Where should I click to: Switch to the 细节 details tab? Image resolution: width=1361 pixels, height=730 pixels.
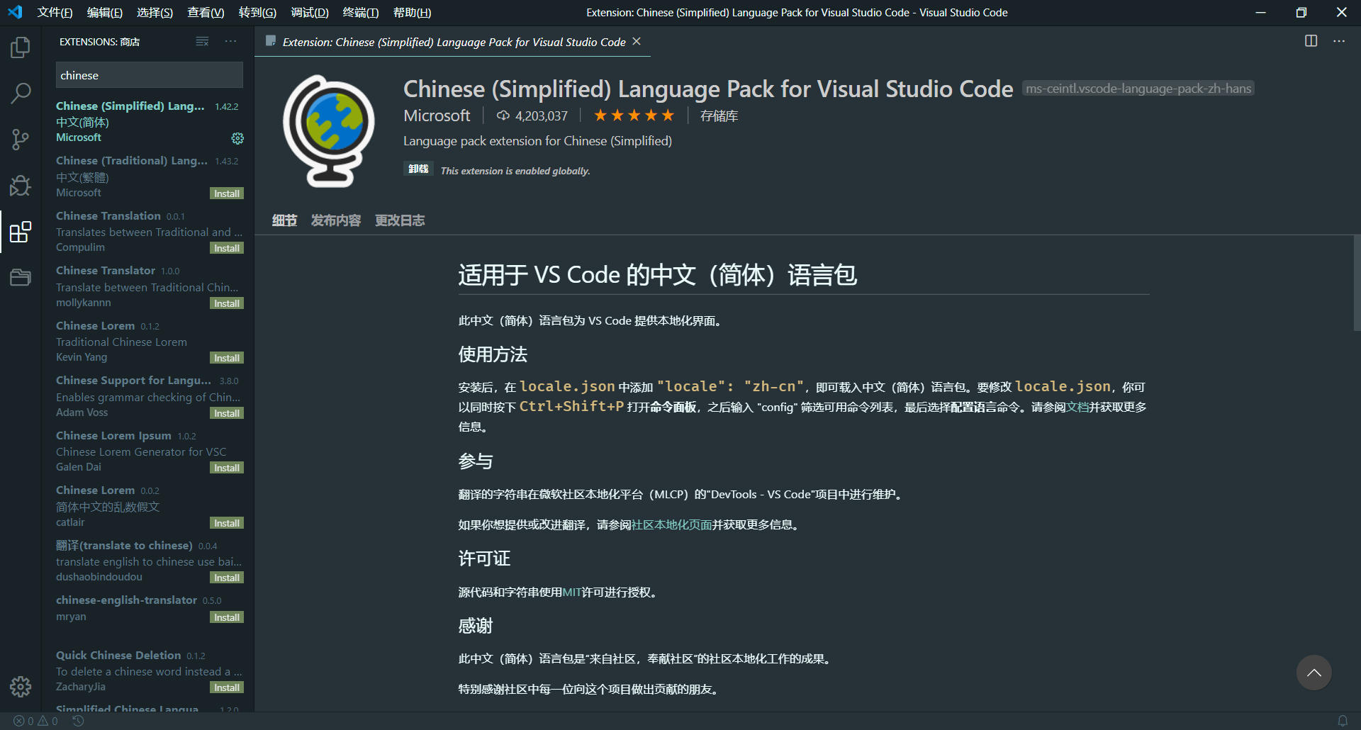tap(284, 220)
